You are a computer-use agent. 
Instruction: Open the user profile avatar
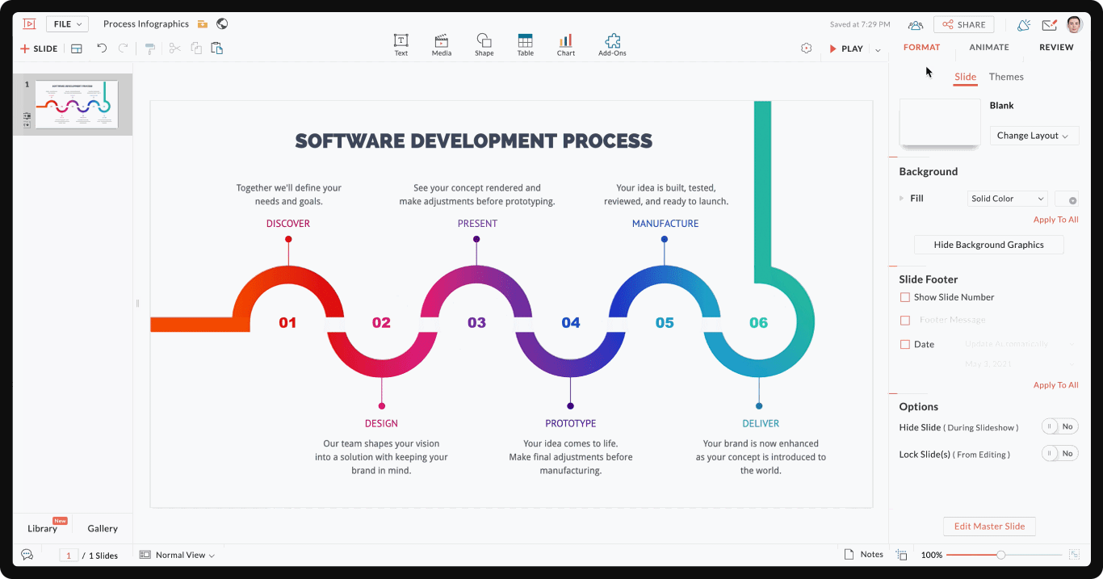[1074, 24]
